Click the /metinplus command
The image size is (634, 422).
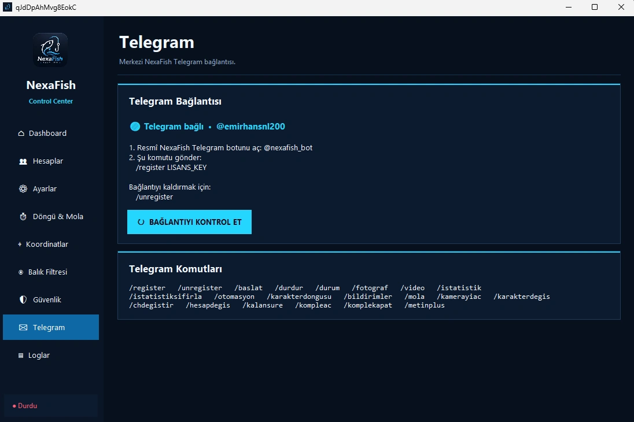(x=424, y=305)
